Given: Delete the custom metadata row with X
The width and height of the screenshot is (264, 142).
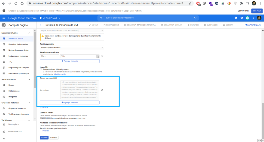Looking at the screenshot, I should tap(102, 56).
